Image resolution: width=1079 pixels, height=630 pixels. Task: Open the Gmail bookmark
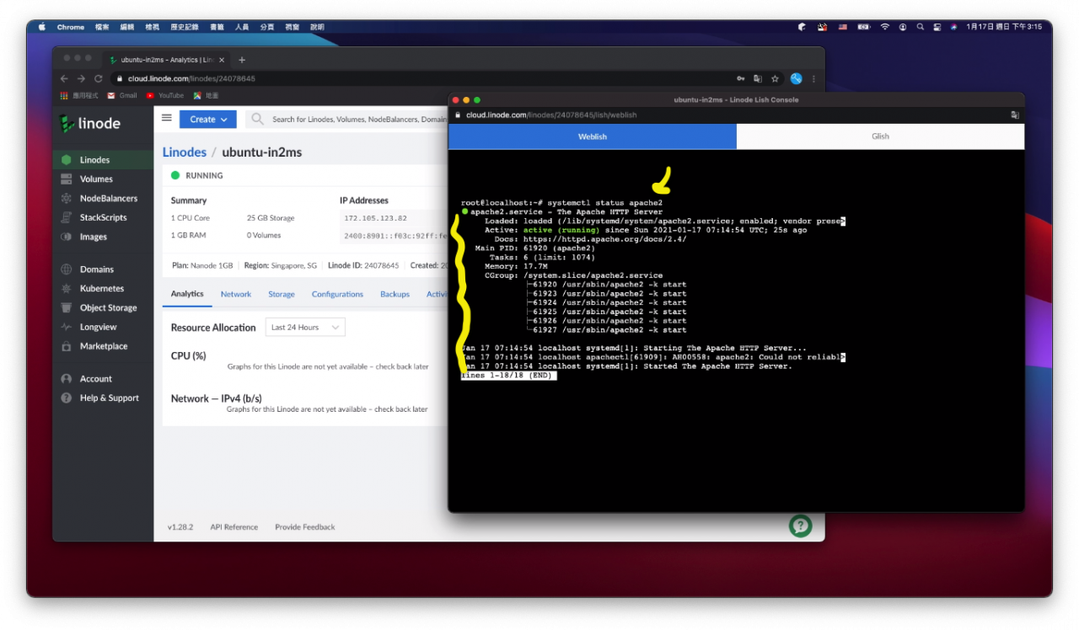(x=122, y=95)
